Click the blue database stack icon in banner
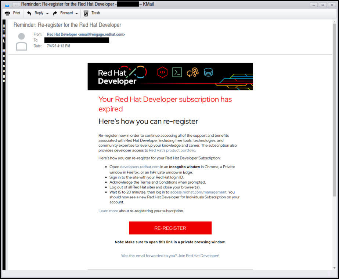 tap(208, 72)
